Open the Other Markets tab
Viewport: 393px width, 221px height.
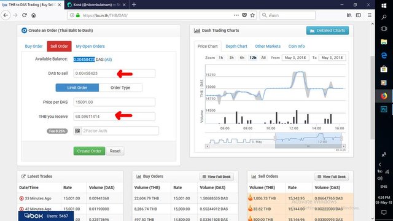[268, 47]
